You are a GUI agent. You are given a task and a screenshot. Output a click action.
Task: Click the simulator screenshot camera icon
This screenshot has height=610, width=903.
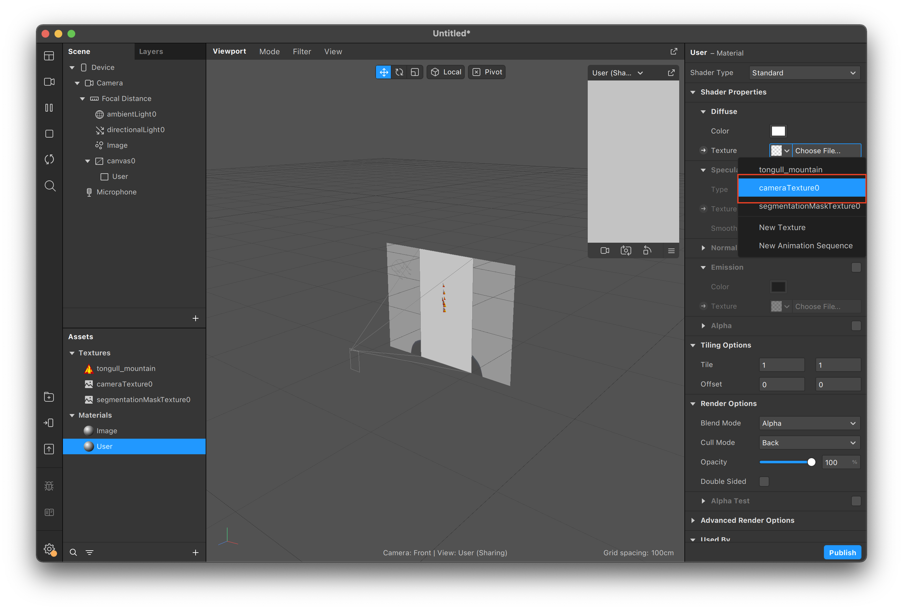pyautogui.click(x=626, y=251)
